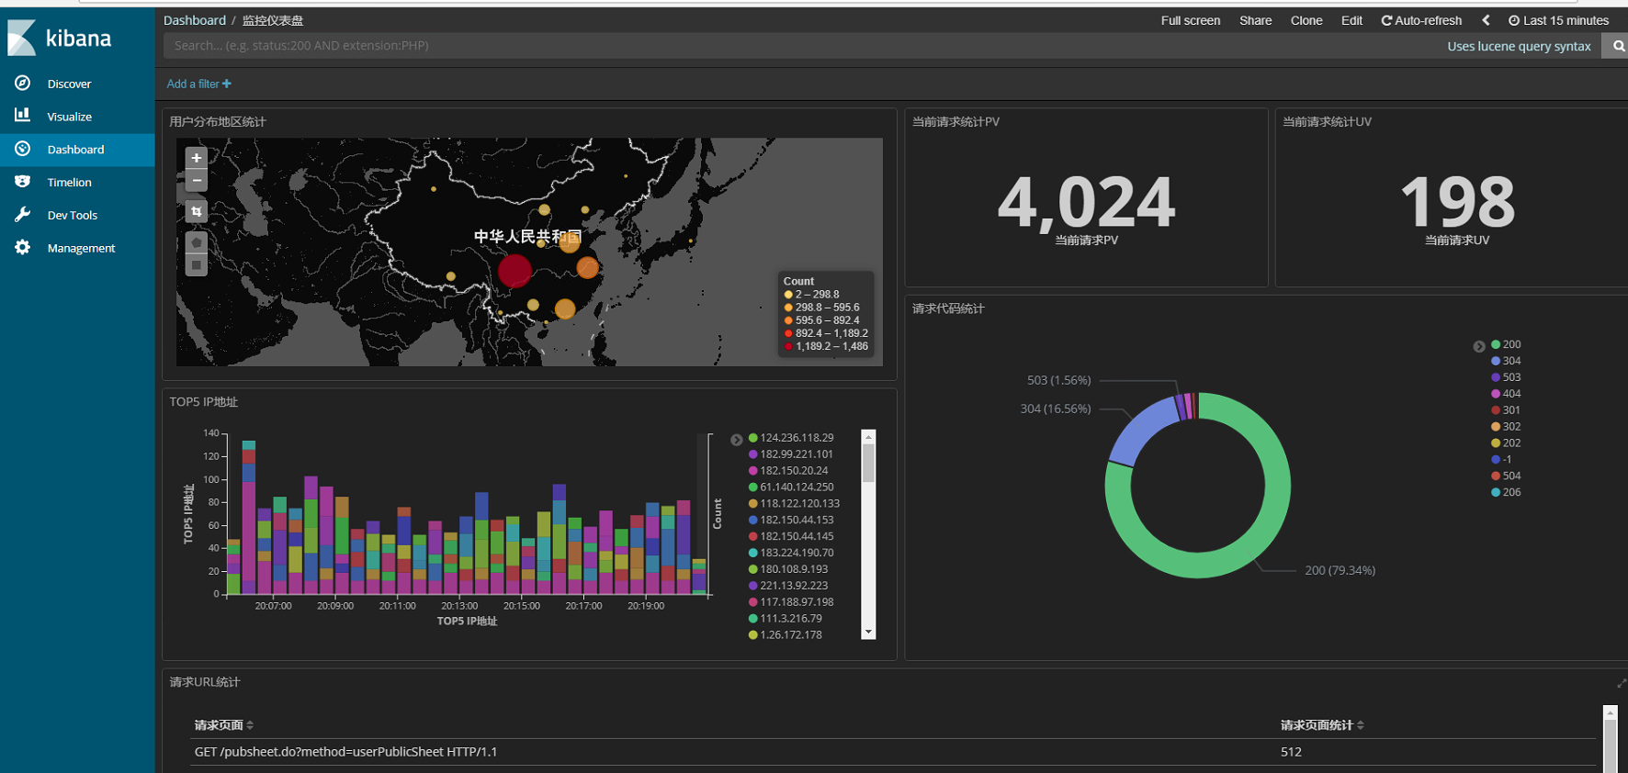Click the search magnifier button
The image size is (1628, 773).
tap(1616, 46)
